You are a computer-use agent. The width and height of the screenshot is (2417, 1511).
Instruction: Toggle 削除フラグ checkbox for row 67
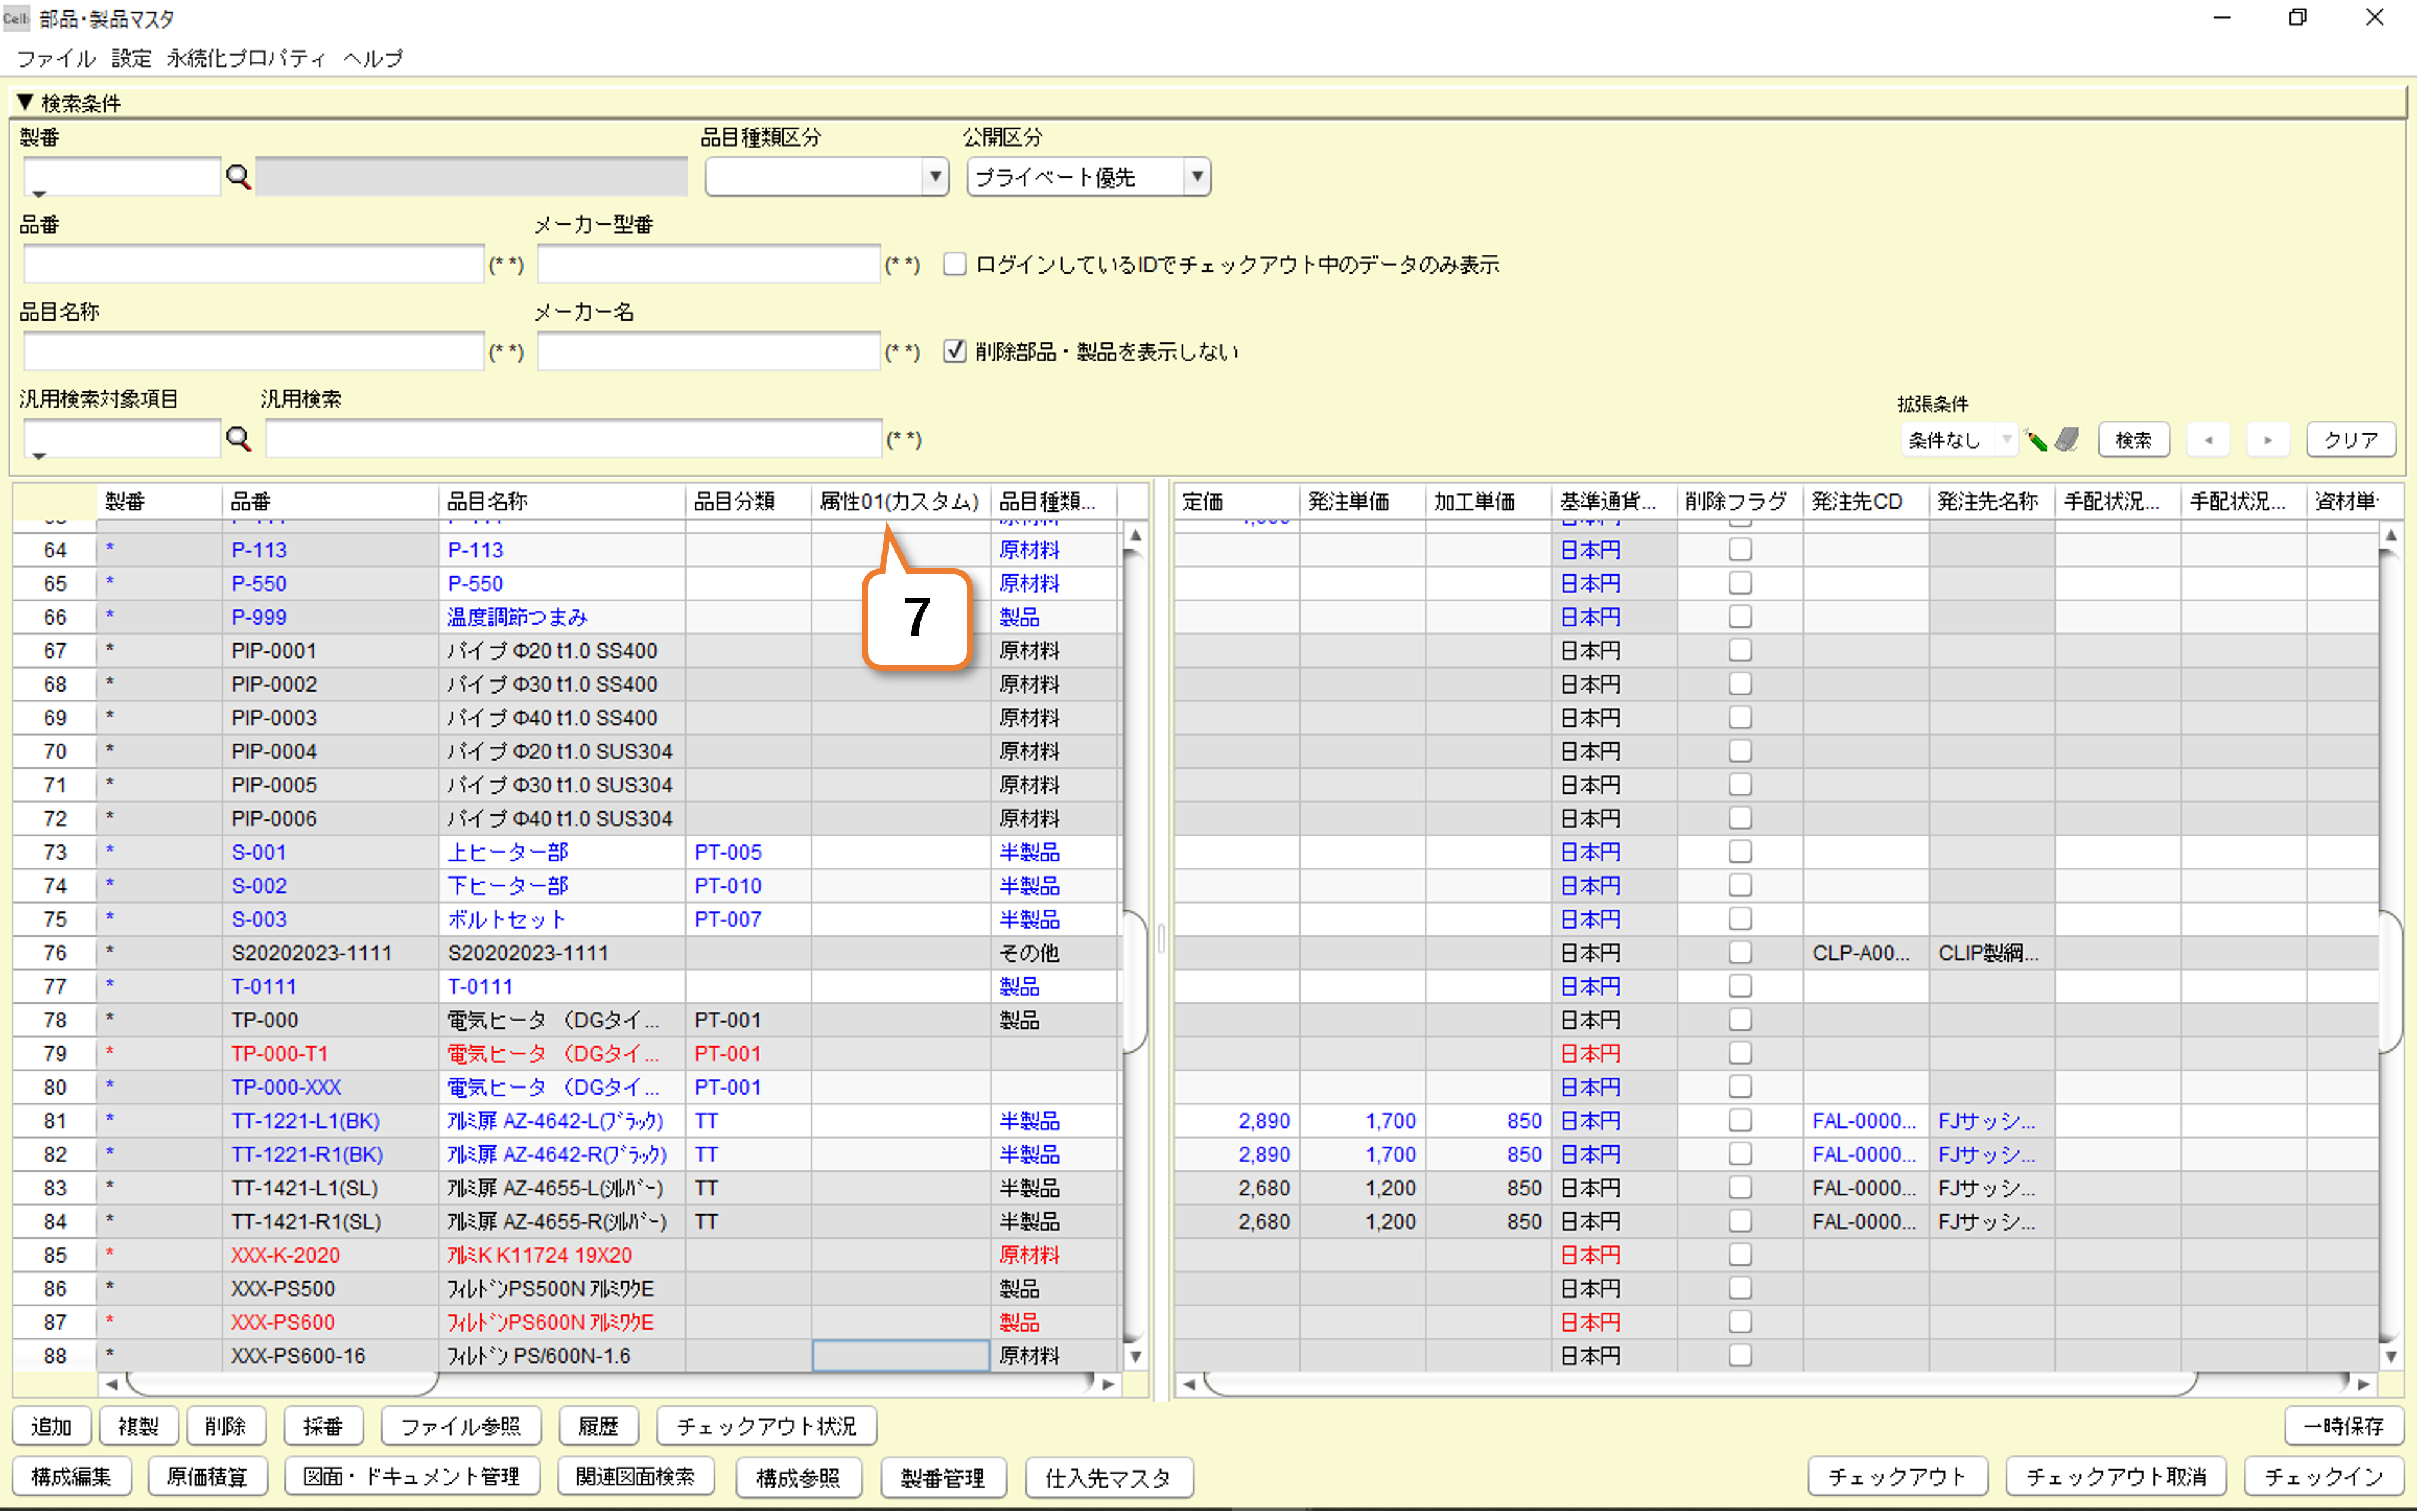pos(1740,651)
